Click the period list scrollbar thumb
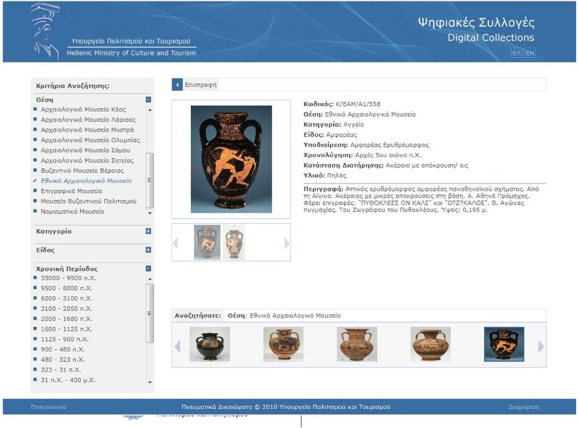Viewport: 578px width, 428px height. point(150,314)
